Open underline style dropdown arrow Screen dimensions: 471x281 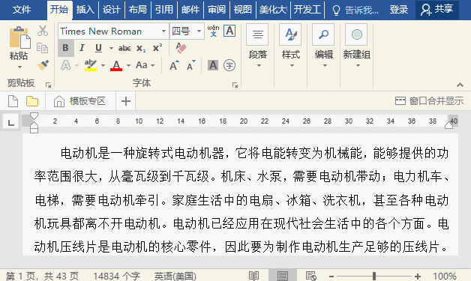111,49
